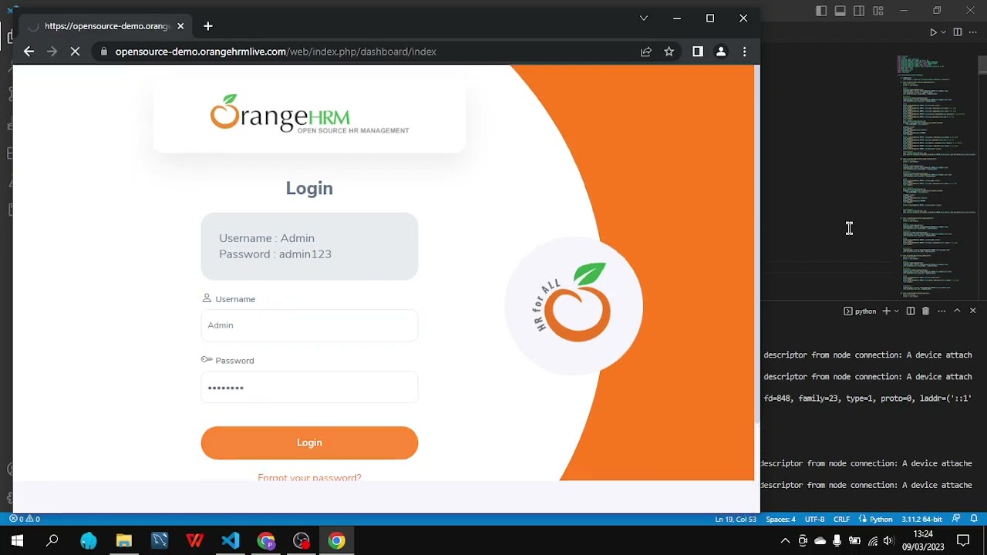Screen dimensions: 987x555
Task: Open the volume control in system tray
Action: 889,541
